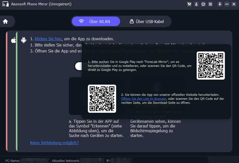Select the Android device icon
Screen dimensions: 239x163
point(24,40)
